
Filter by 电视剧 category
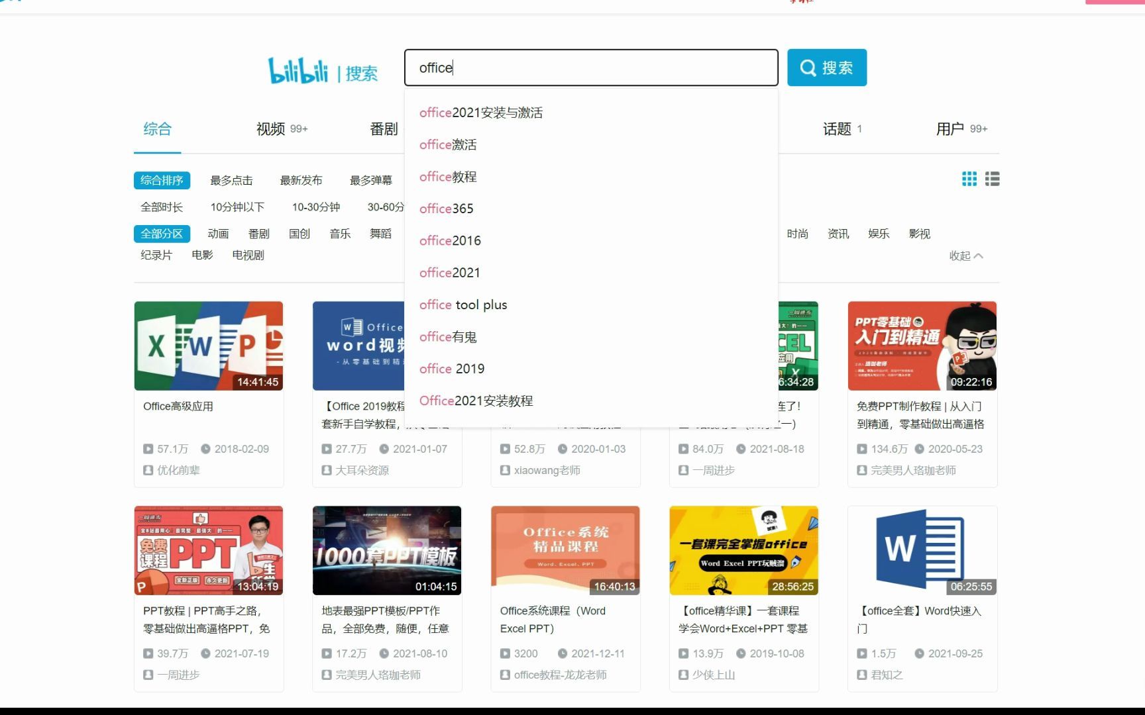point(248,255)
